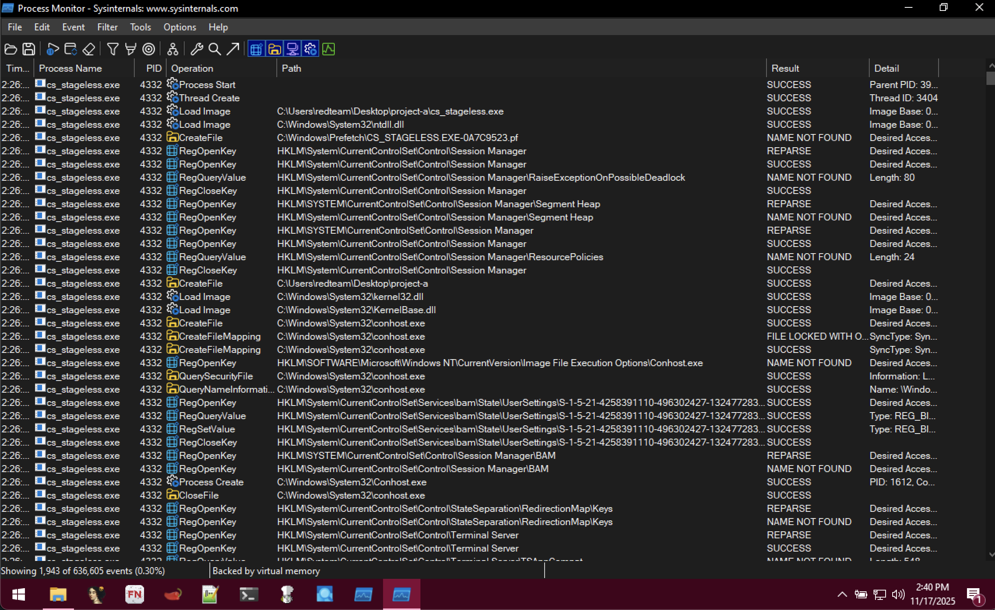Image resolution: width=995 pixels, height=610 pixels.
Task: Click 'Backed by virtual memory' status text
Action: (266, 571)
